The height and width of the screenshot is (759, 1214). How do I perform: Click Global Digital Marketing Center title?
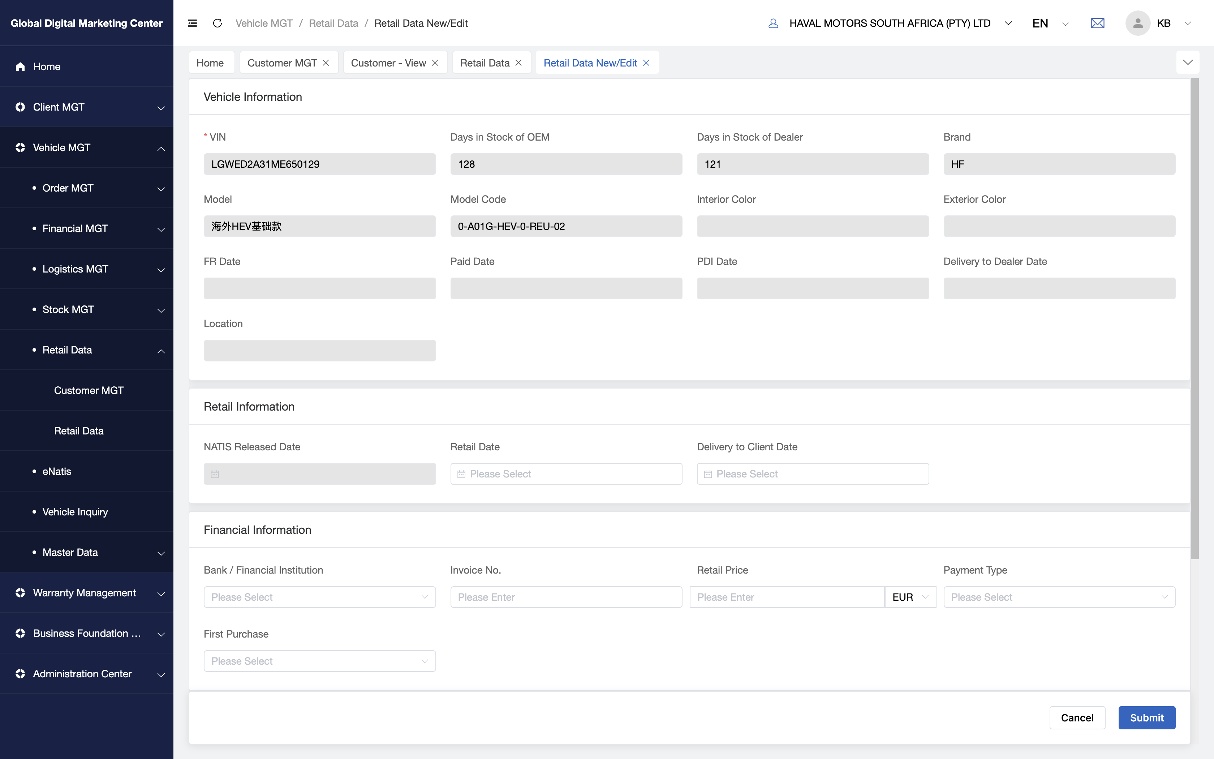tap(86, 23)
